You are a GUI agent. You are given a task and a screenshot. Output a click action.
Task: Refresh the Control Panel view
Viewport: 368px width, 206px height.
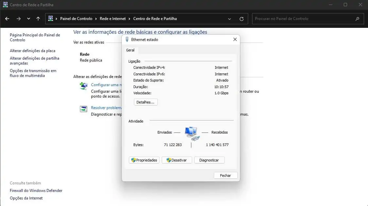pyautogui.click(x=242, y=19)
